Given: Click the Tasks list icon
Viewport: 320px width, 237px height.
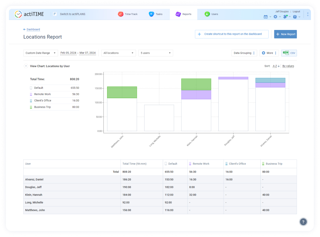Looking at the screenshot, I should click(151, 14).
